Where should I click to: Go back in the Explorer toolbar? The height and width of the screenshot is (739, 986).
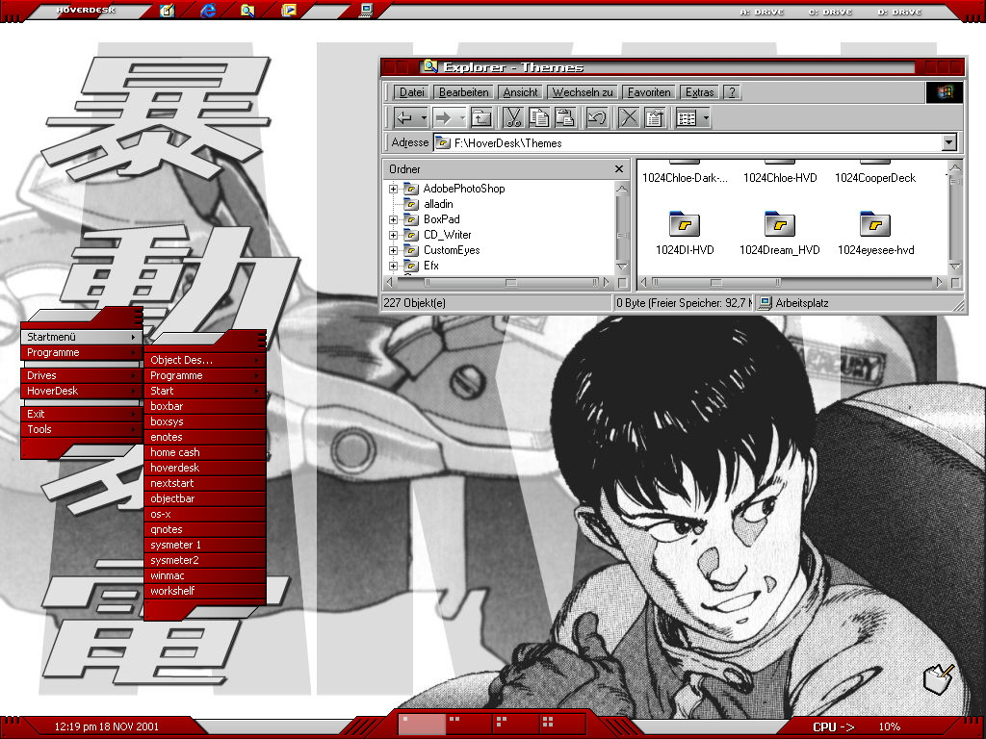click(404, 117)
